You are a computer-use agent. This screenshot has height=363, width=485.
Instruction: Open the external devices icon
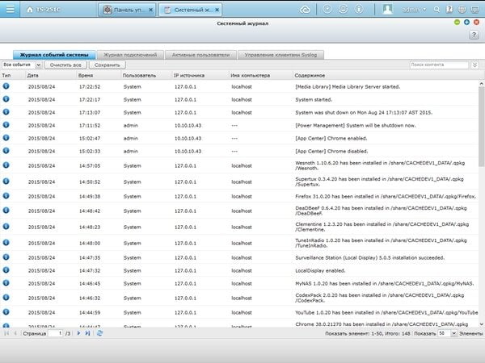tap(343, 9)
